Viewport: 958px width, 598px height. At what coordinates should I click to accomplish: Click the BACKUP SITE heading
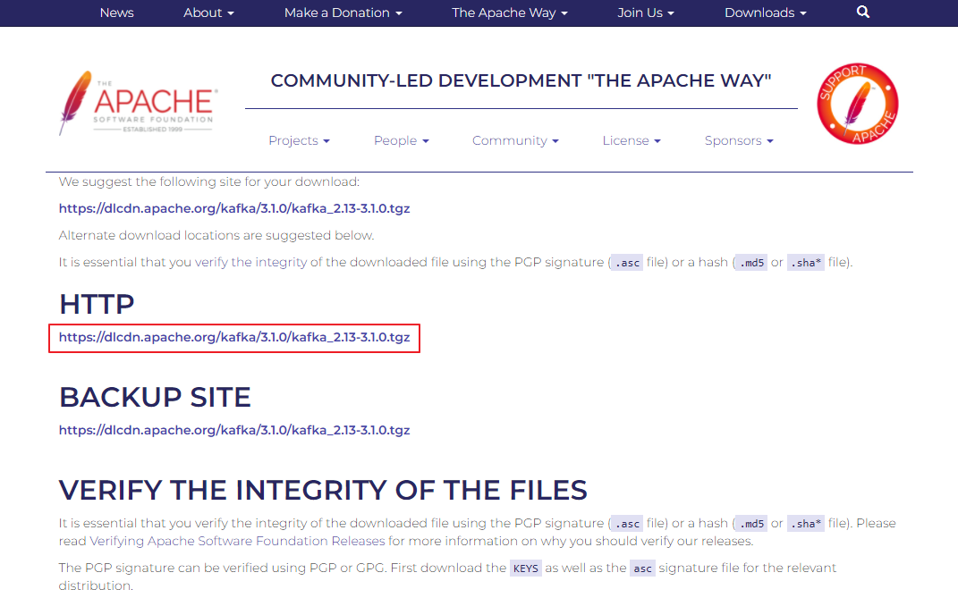point(155,397)
